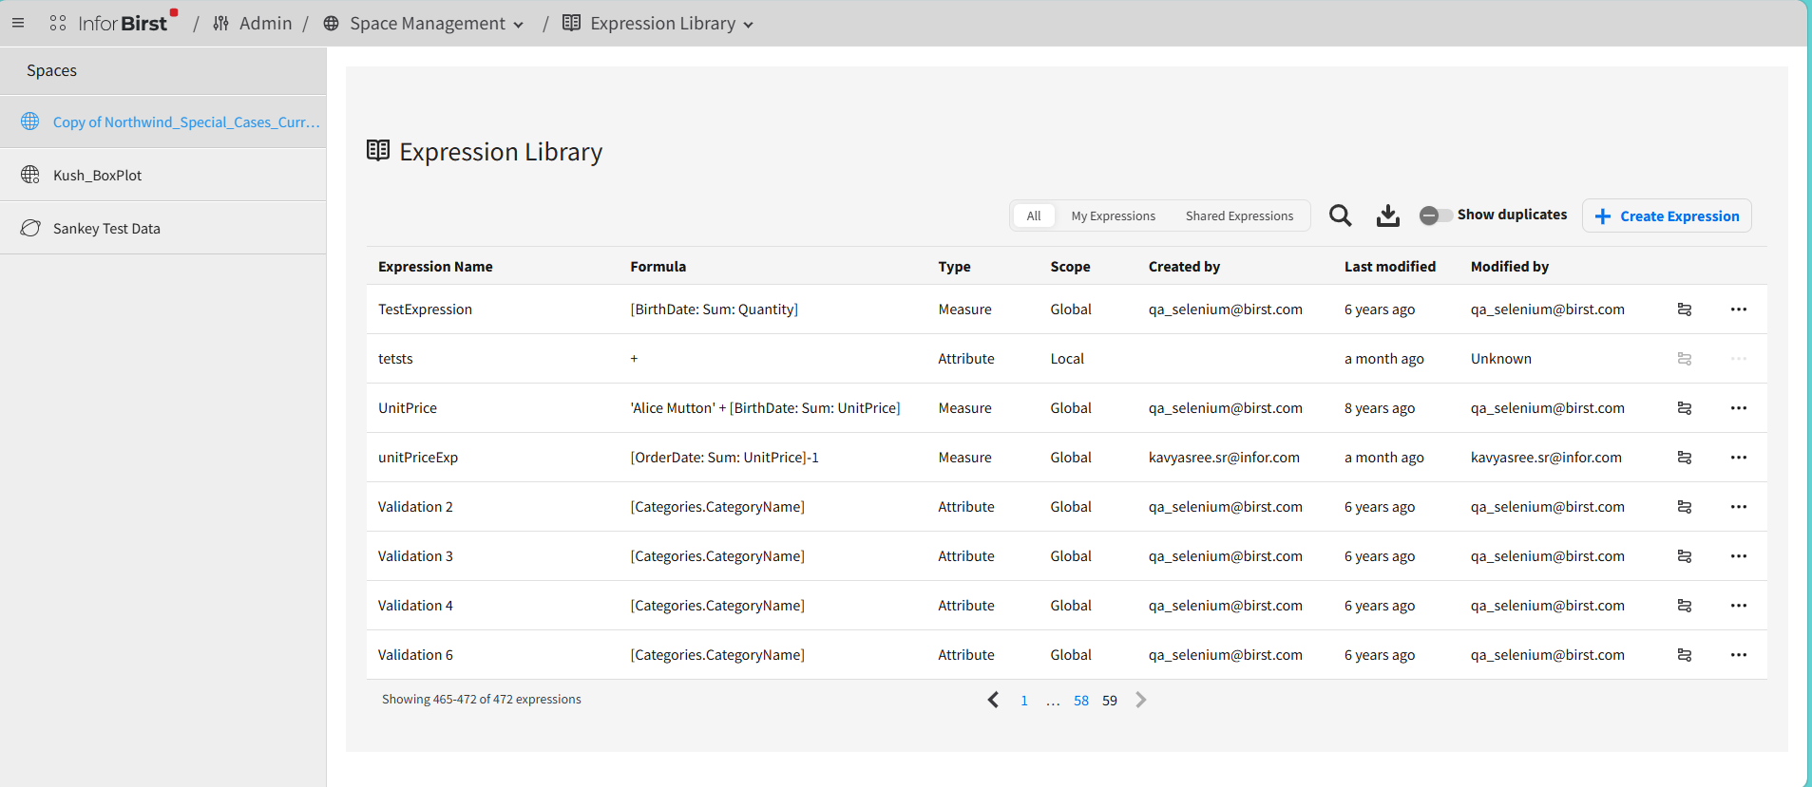1812x787 pixels.
Task: Sort by Last modified column header
Action: [1390, 267]
